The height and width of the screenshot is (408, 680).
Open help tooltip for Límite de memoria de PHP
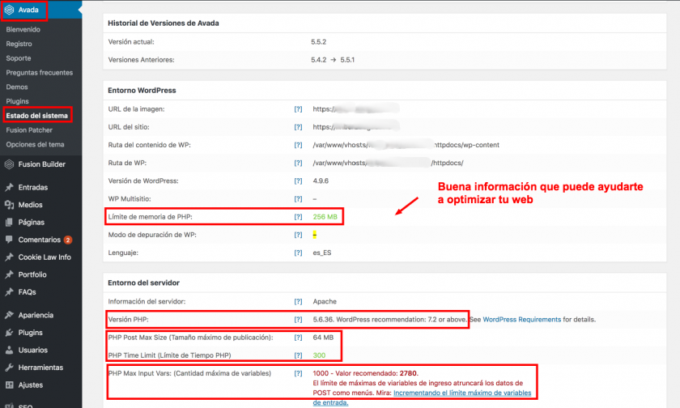tap(298, 217)
